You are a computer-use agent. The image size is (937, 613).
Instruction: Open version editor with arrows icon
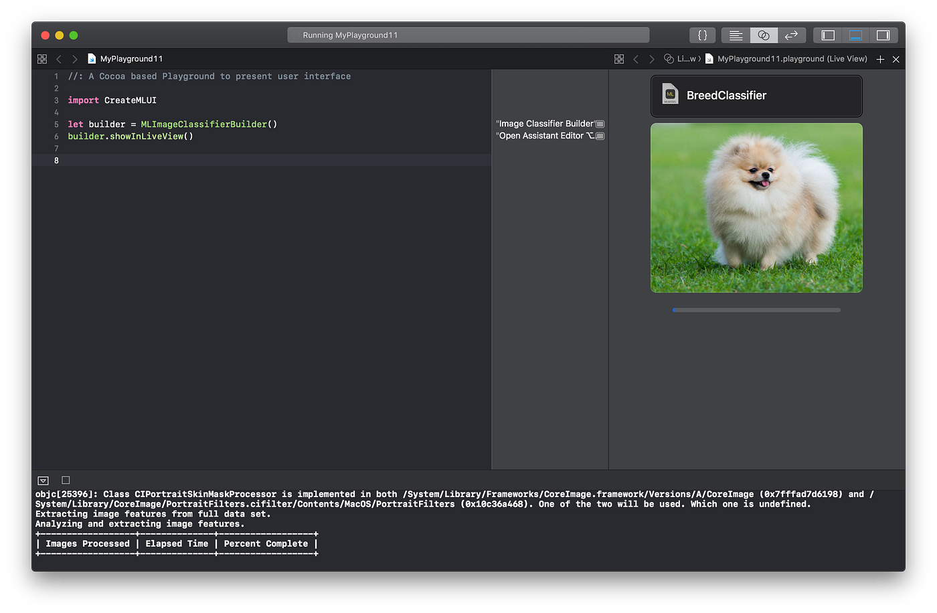(791, 35)
